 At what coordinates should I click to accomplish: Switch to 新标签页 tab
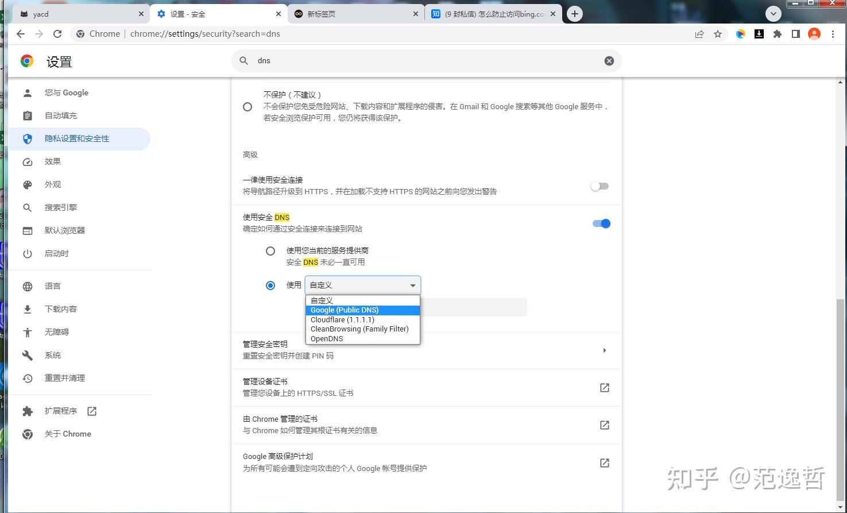(x=356, y=14)
